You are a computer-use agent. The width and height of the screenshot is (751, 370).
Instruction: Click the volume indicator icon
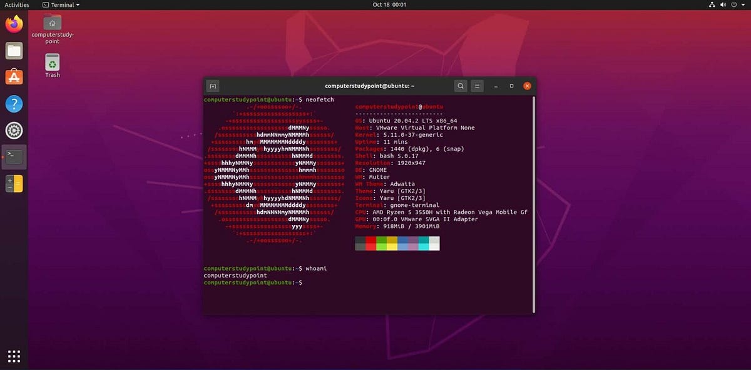coord(723,4)
